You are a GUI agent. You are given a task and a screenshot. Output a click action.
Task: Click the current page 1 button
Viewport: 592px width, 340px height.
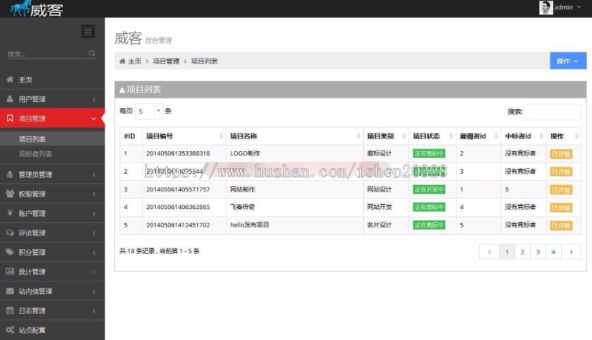click(507, 252)
